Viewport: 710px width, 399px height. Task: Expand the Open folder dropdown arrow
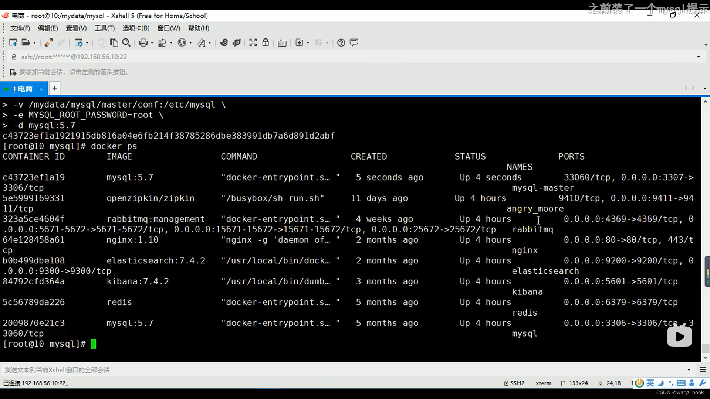pyautogui.click(x=34, y=43)
